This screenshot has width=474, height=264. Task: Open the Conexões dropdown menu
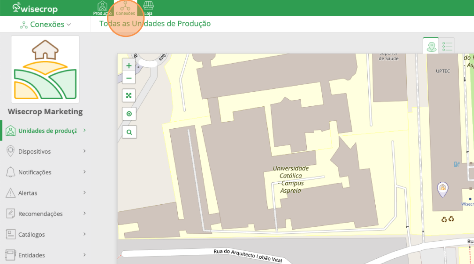coord(46,25)
